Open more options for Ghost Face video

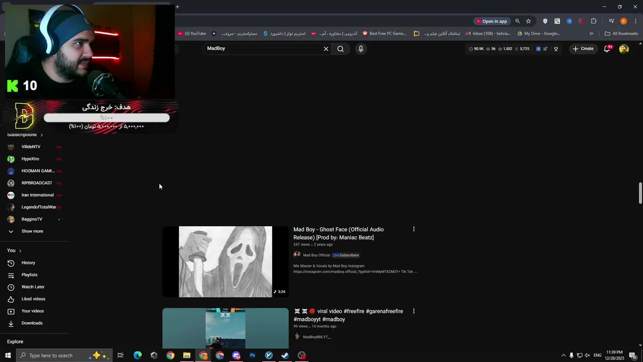(x=414, y=229)
